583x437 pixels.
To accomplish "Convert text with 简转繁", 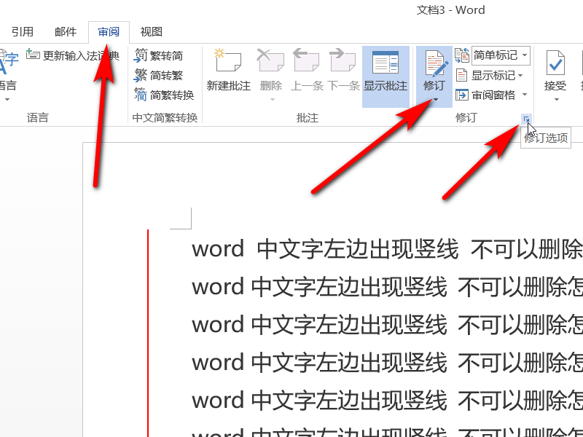I will click(x=159, y=76).
